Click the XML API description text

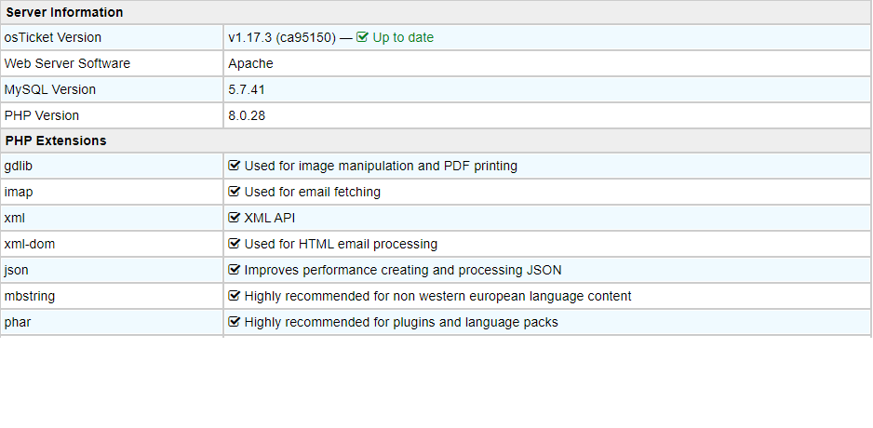click(270, 218)
